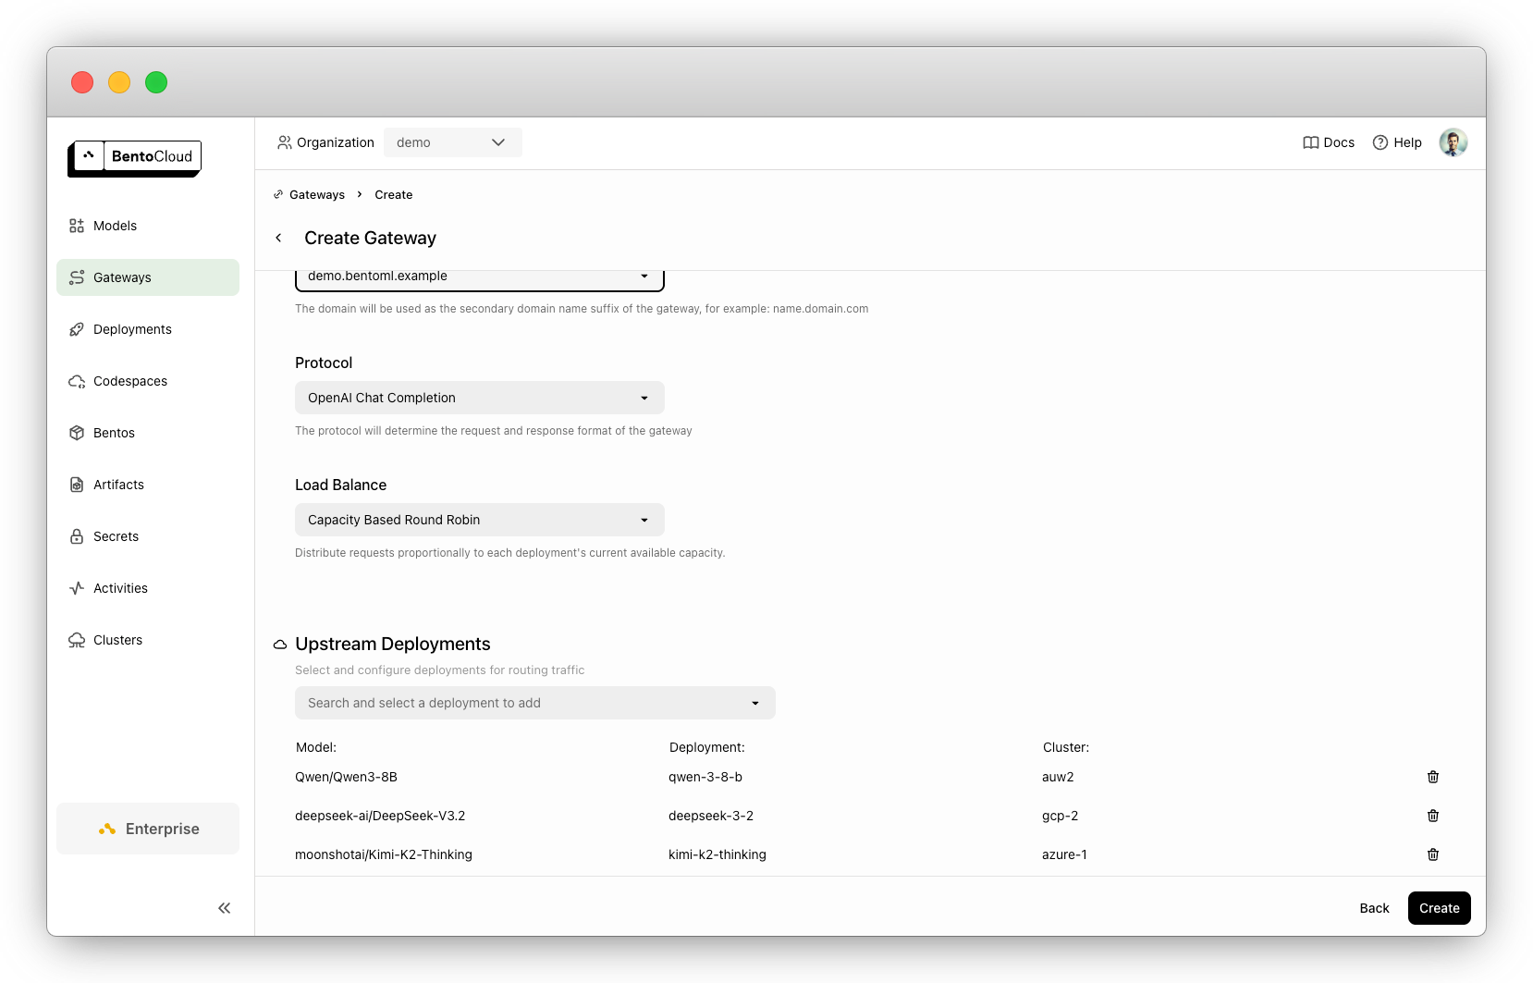Go to Deployments section
The image size is (1533, 983).
148,329
